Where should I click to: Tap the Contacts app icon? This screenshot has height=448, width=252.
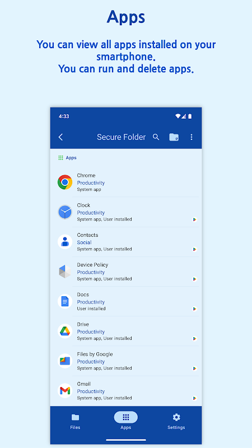65,242
